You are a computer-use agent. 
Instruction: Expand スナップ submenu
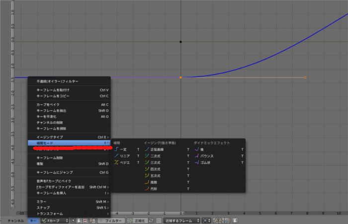[x=69, y=208]
